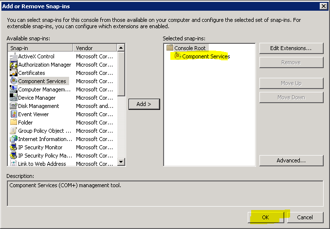Cancel the snap-in dialog
This screenshot has width=330, height=229.
pyautogui.click(x=305, y=217)
